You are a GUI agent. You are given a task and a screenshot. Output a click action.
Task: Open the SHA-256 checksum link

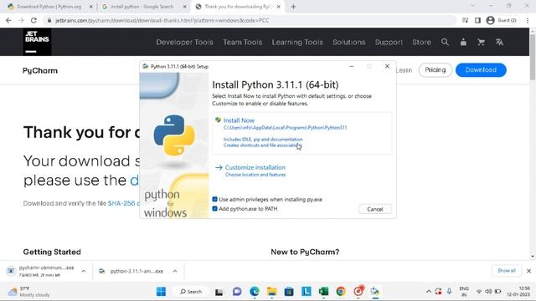point(121,203)
